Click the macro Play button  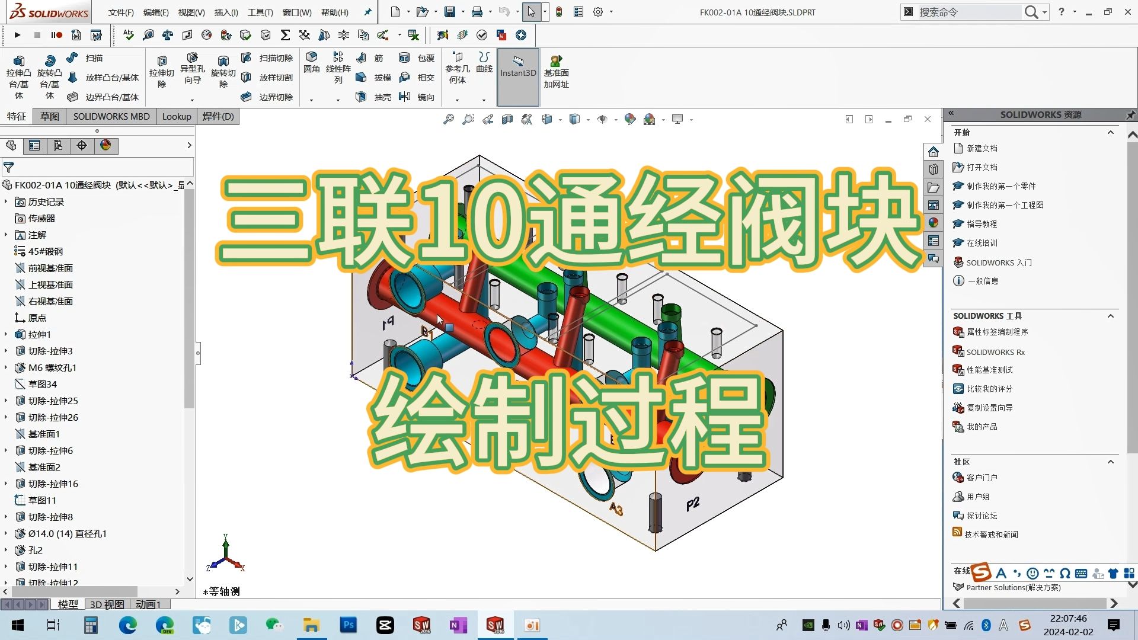coord(17,36)
